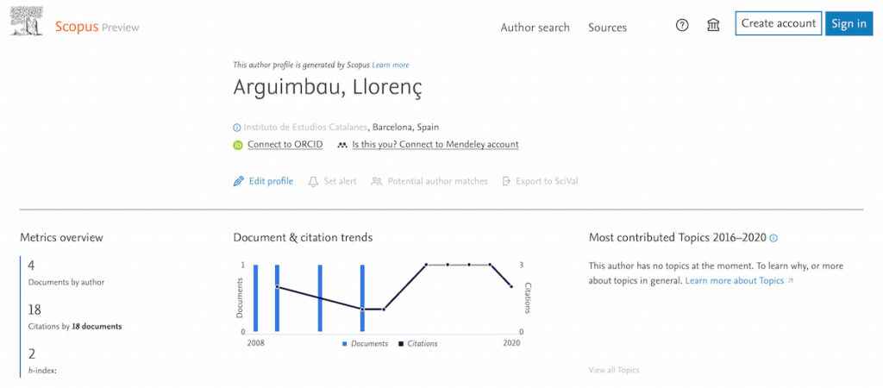Follow the Learn more link under header
This screenshot has width=883, height=388.
391,65
